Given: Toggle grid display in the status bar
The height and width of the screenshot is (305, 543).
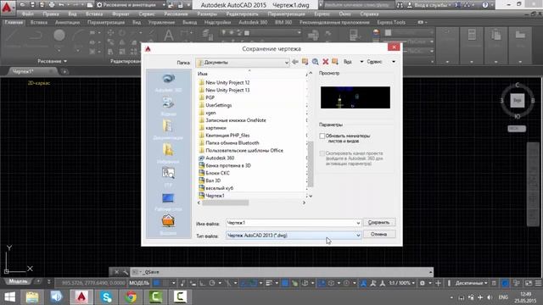Looking at the screenshot, I should 156,283.
